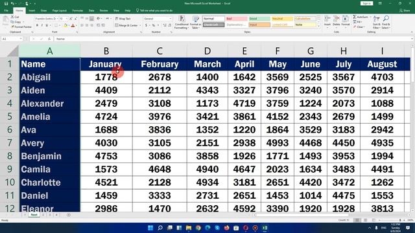The width and height of the screenshot is (415, 233).
Task: Decrease the font size
Action: [x=75, y=19]
